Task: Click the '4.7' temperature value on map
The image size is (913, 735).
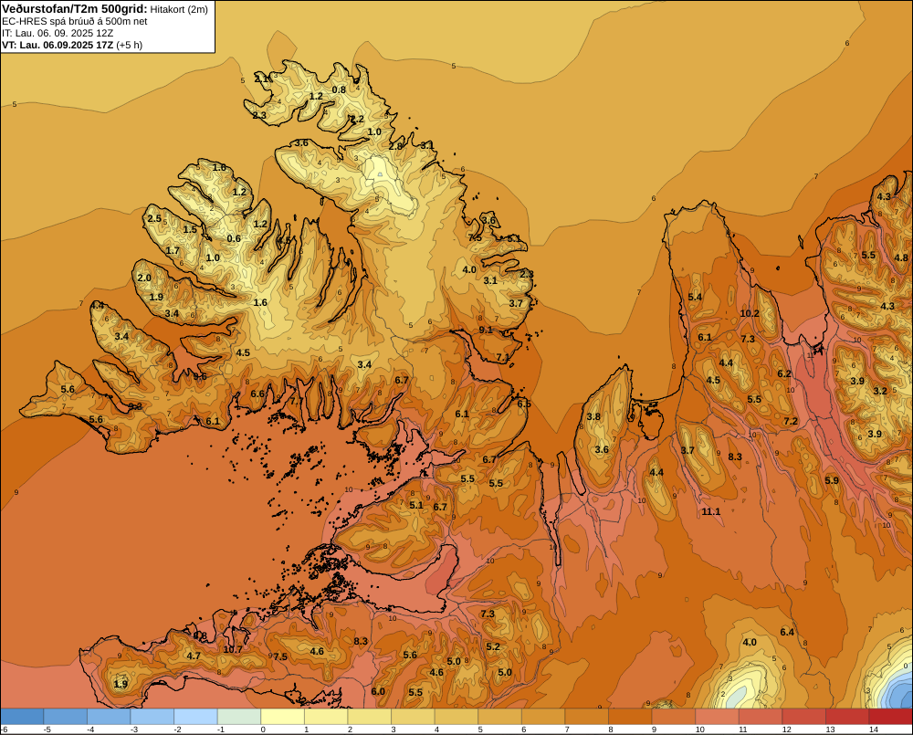Action: point(194,656)
